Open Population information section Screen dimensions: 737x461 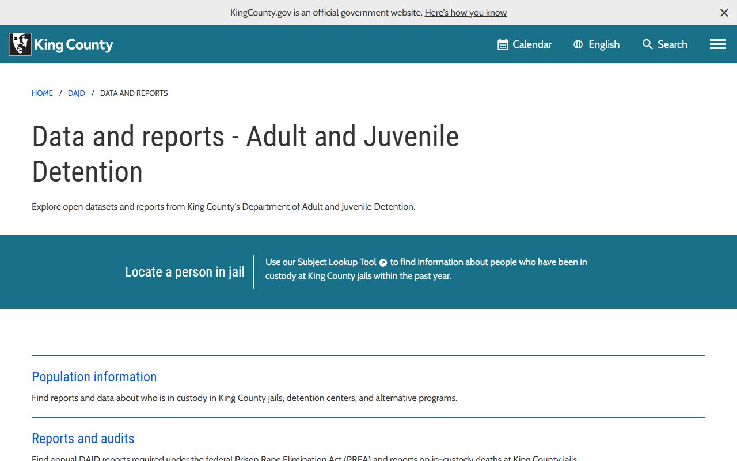[x=94, y=377]
